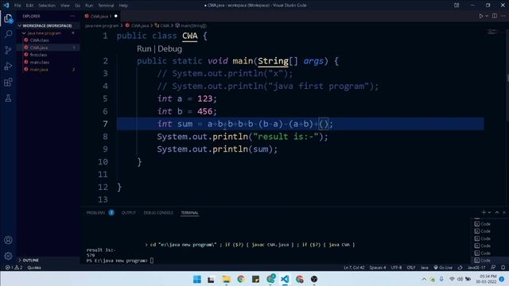The width and height of the screenshot is (509, 286).
Task: Click the Debug code lens above main
Action: (x=169, y=48)
